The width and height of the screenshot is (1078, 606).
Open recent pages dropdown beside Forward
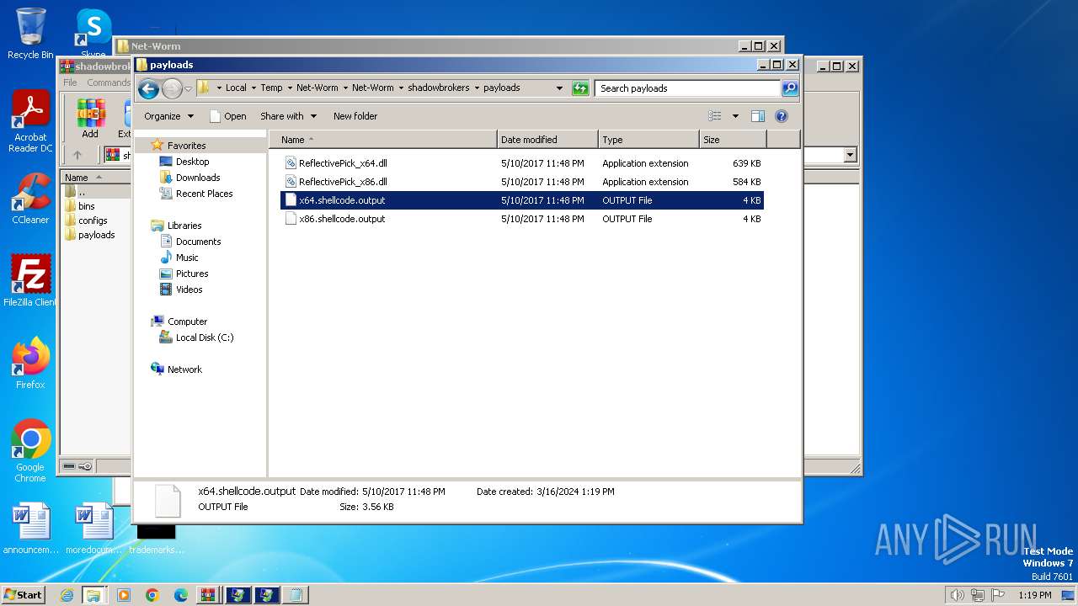click(188, 88)
